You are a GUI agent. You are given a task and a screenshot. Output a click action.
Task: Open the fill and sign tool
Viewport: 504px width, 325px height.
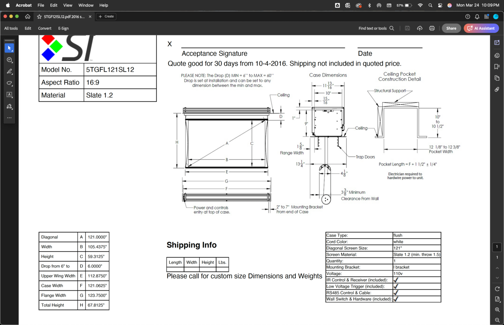9,106
